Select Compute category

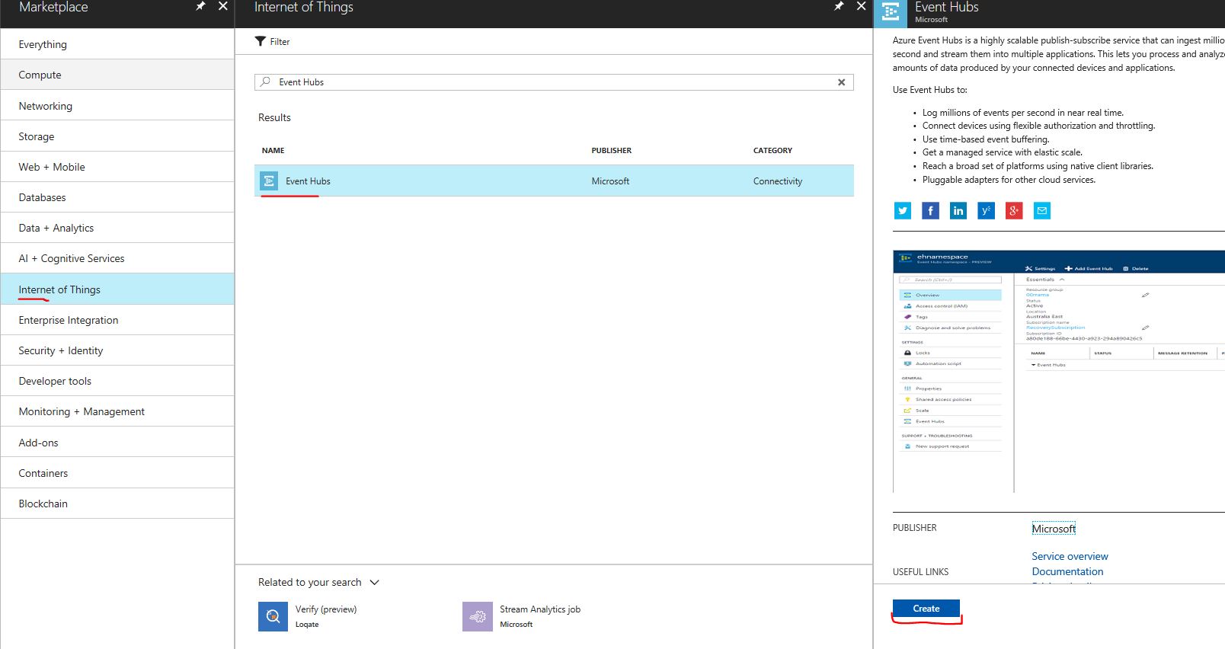click(117, 75)
